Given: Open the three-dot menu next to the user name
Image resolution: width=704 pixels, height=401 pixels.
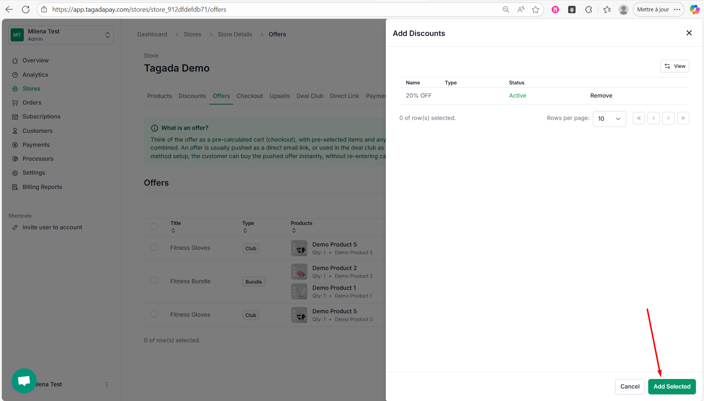Looking at the screenshot, I should click(x=107, y=384).
